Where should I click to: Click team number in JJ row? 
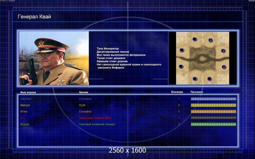coord(179,118)
